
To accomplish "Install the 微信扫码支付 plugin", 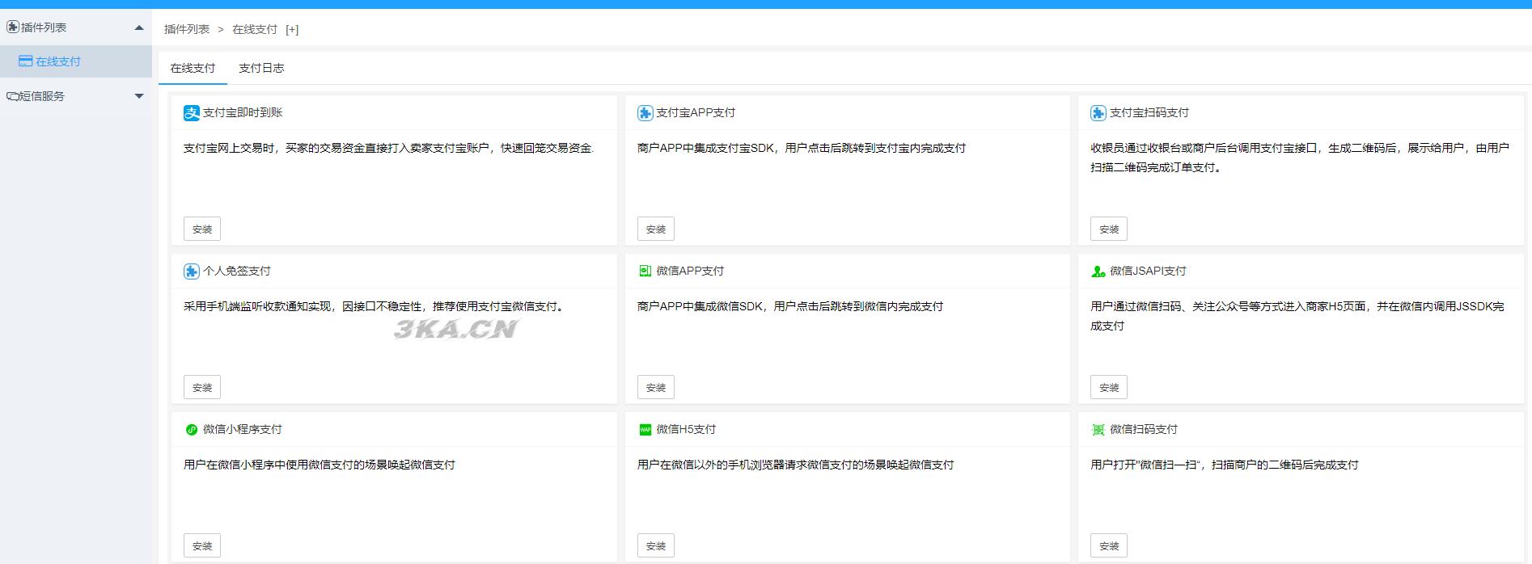I will click(1108, 546).
